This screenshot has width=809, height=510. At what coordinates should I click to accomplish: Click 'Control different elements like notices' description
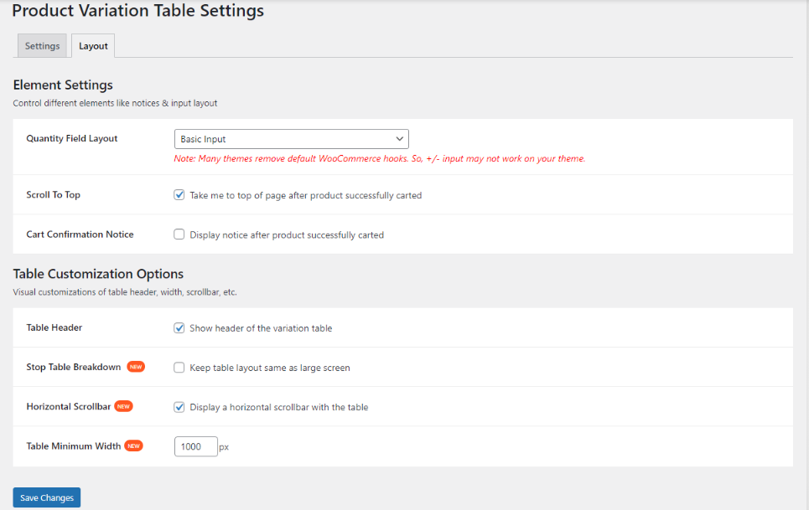pos(115,103)
